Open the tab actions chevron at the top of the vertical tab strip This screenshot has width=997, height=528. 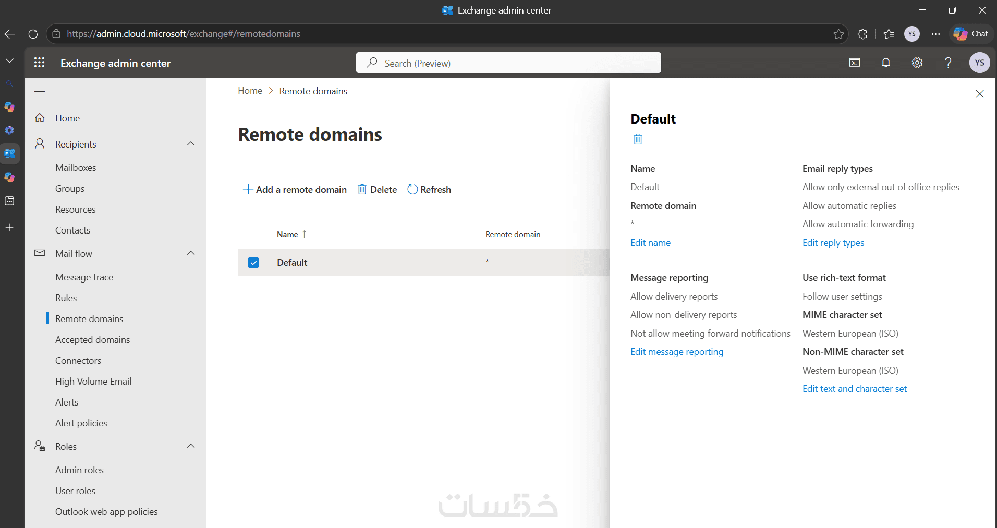coord(9,61)
